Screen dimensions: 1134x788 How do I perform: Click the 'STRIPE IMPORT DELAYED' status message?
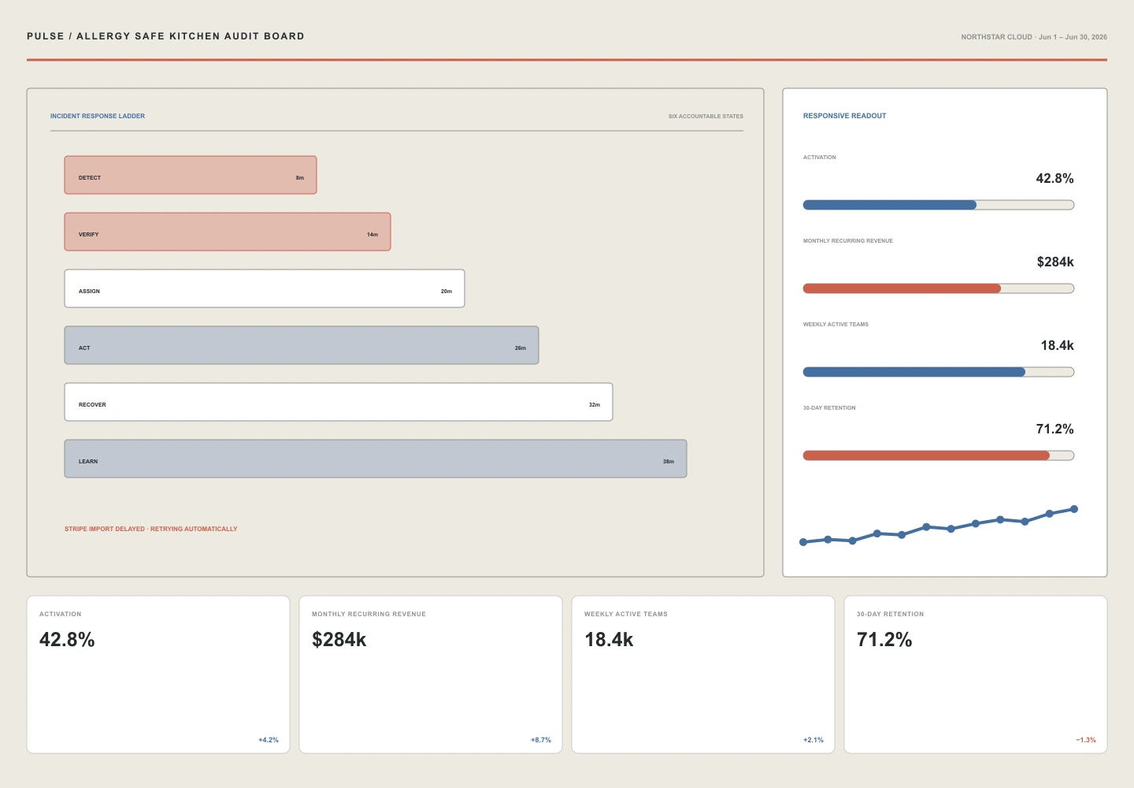point(151,529)
